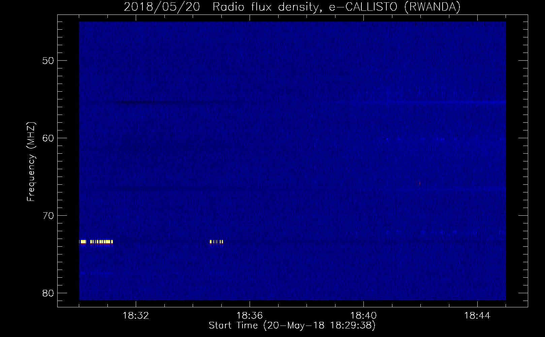This screenshot has width=545, height=337.
Task: Click the 18:44 time tick label
Action: click(477, 316)
